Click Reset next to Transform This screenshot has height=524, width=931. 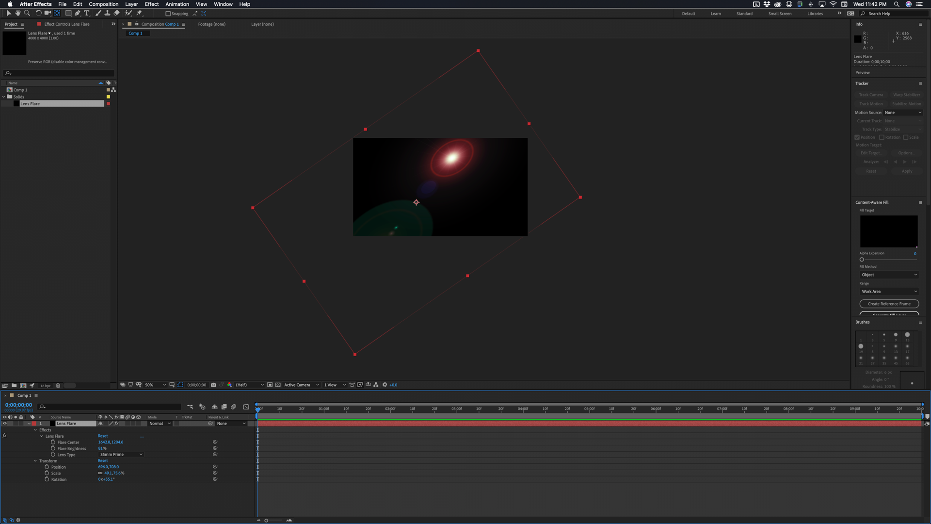(x=103, y=461)
